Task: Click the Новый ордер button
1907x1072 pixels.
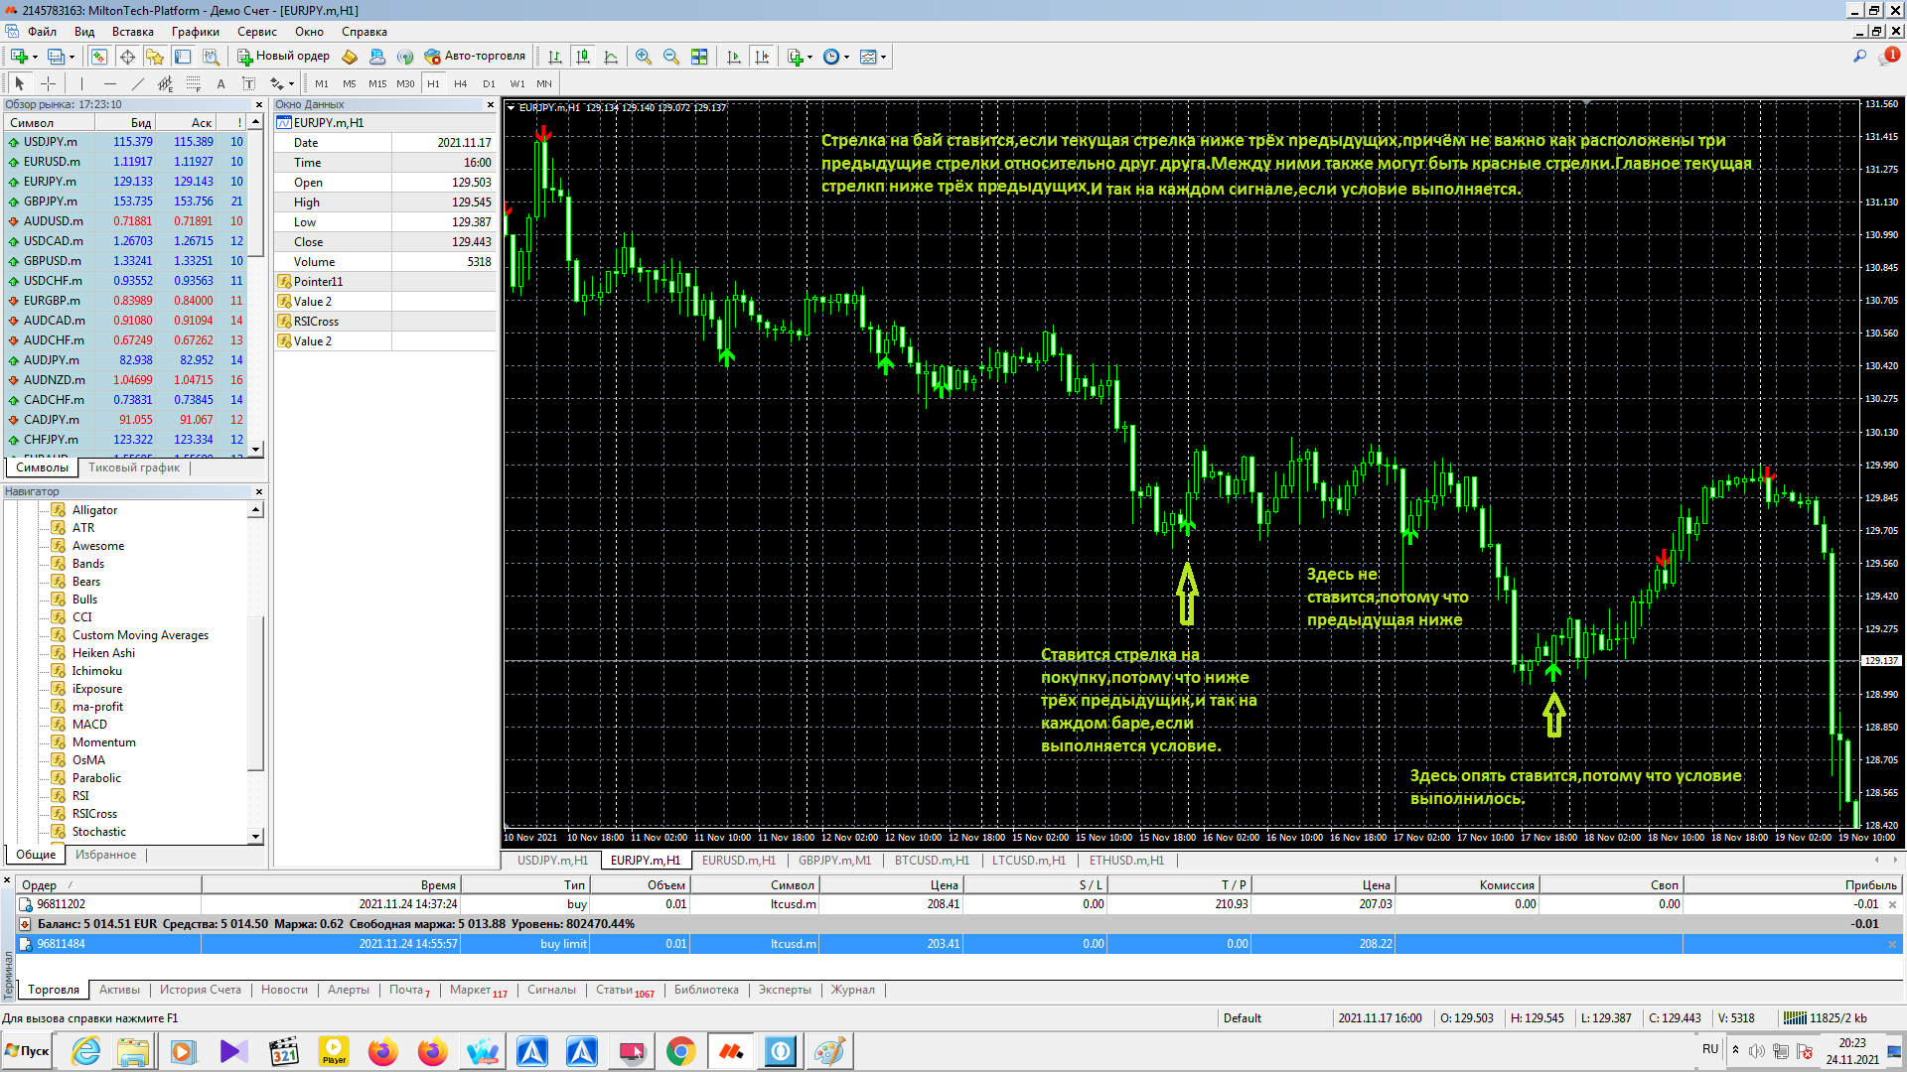Action: pos(283,57)
